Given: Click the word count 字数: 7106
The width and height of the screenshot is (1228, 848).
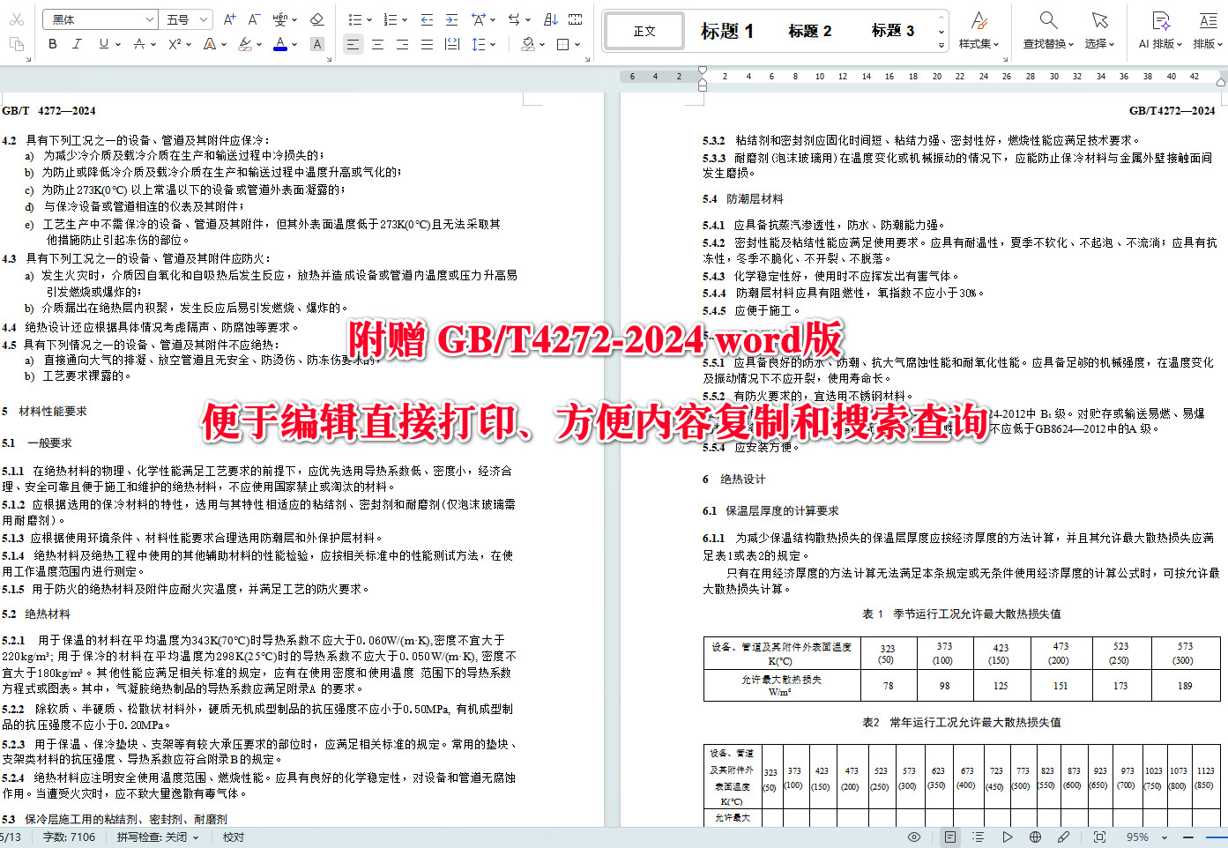Looking at the screenshot, I should tap(69, 837).
